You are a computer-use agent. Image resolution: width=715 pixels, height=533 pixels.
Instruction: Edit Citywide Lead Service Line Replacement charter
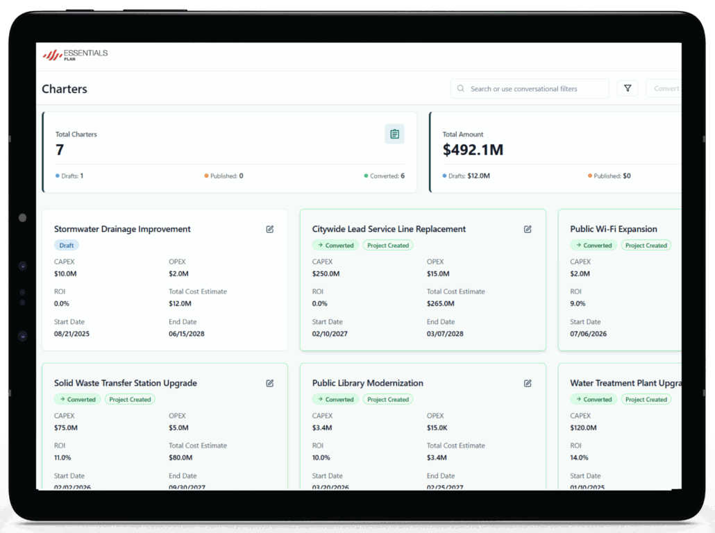[x=528, y=229]
